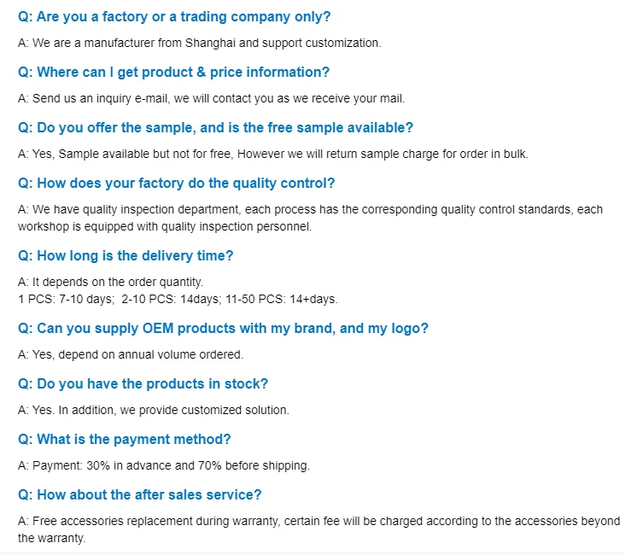Image resolution: width=625 pixels, height=555 pixels.
Task: Click the free sample availability question
Action: click(x=215, y=128)
